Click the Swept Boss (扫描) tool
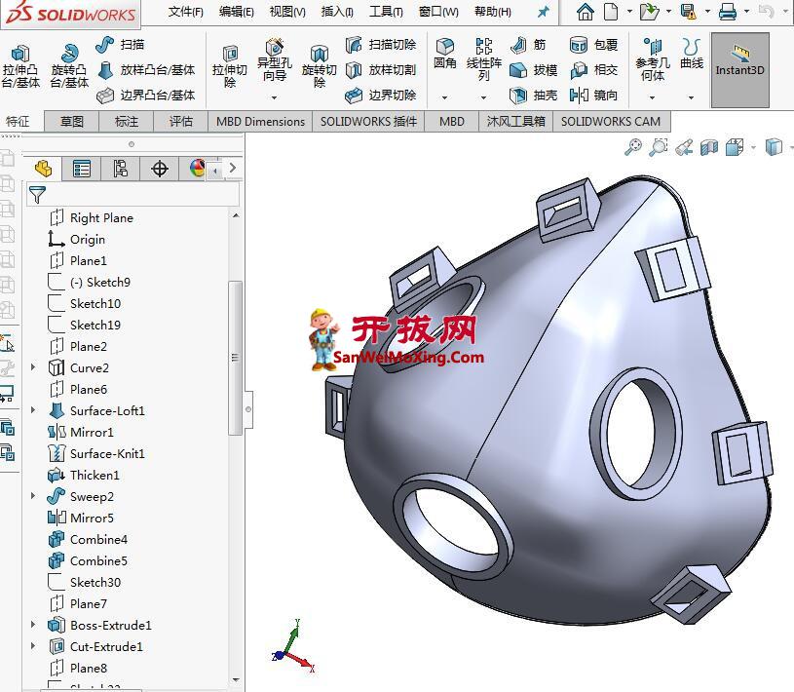The height and width of the screenshot is (692, 794). pos(120,45)
